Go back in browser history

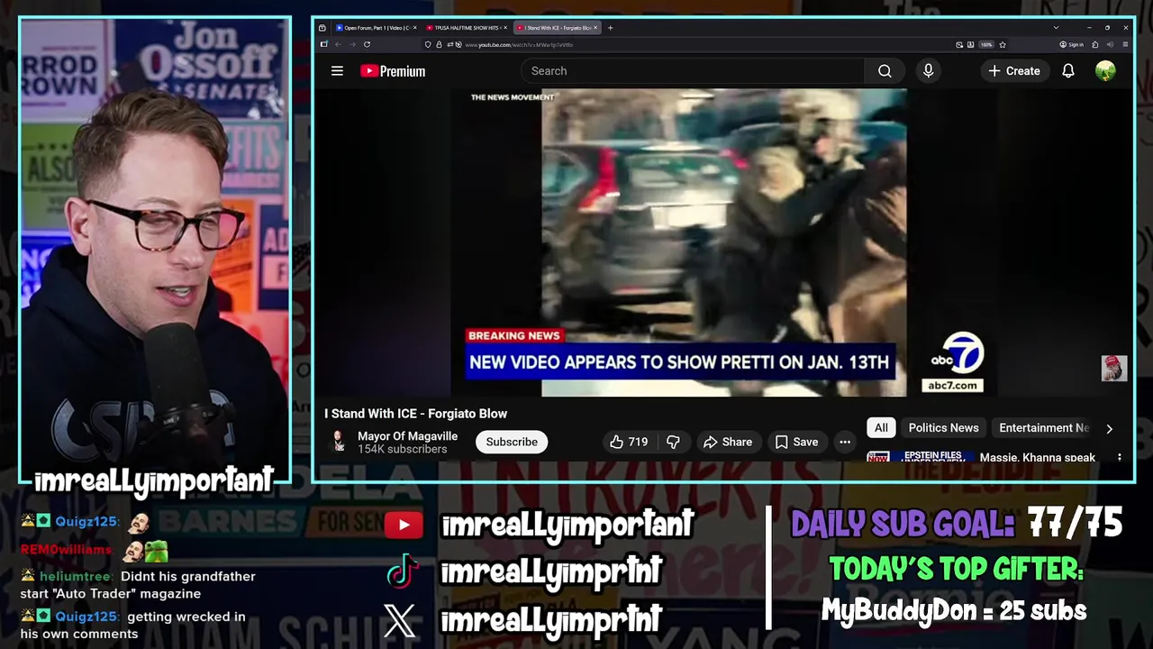tap(338, 44)
